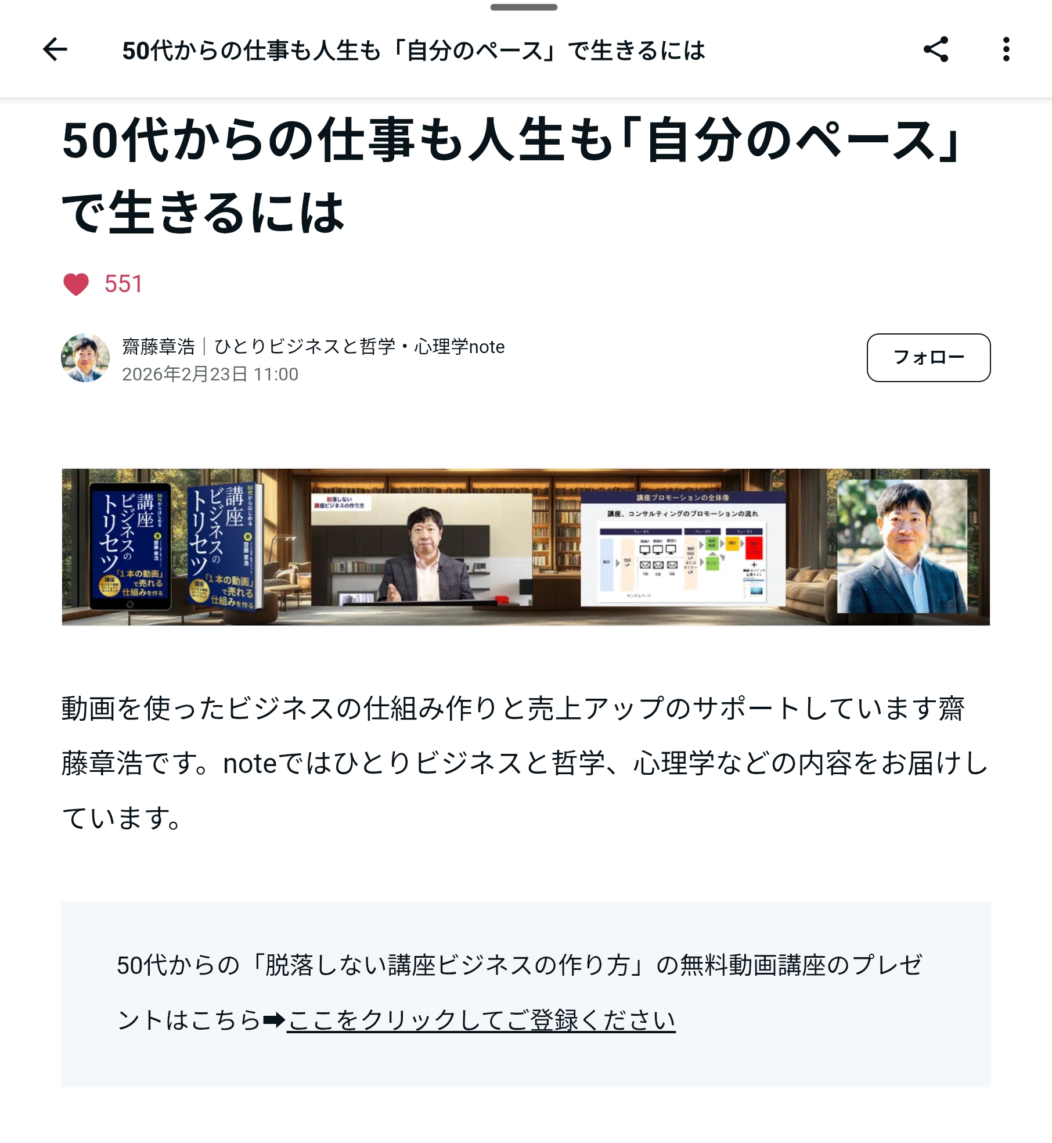Screen dimensions: 1052x1143
Task: Tap the publish date 2026年2月23日 11:00
Action: tap(210, 374)
